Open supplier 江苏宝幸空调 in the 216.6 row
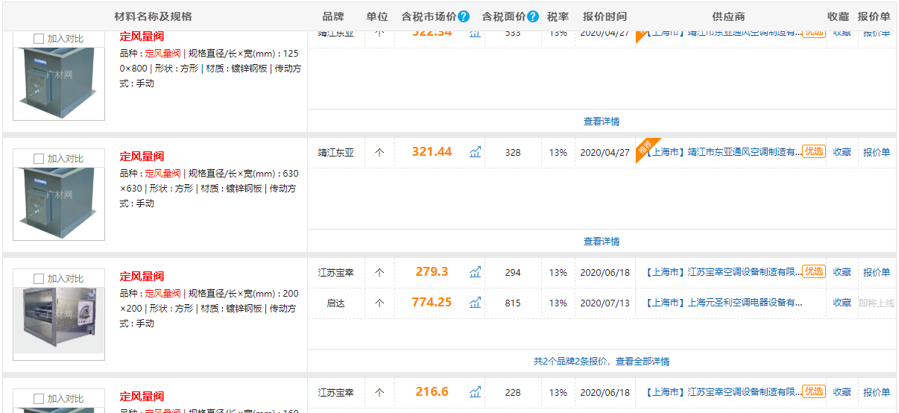Screen dimensions: 899x413 722,392
